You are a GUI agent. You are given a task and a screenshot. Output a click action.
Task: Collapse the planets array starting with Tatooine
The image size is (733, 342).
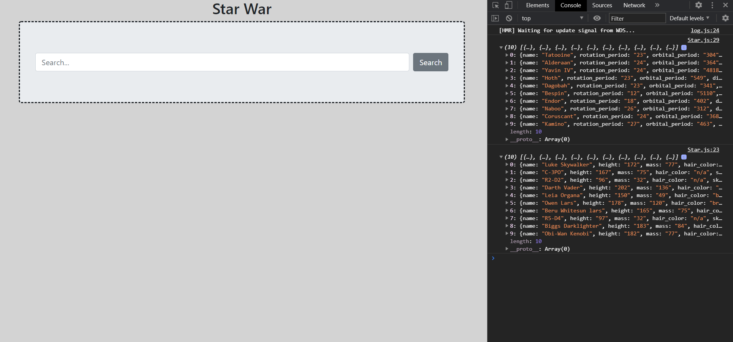pos(501,48)
